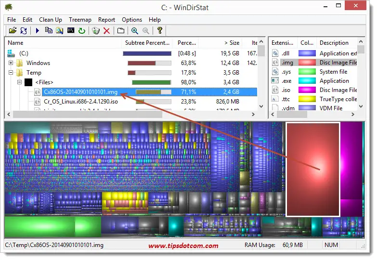Click directory list horizontal scroll right arrow

click(253, 115)
